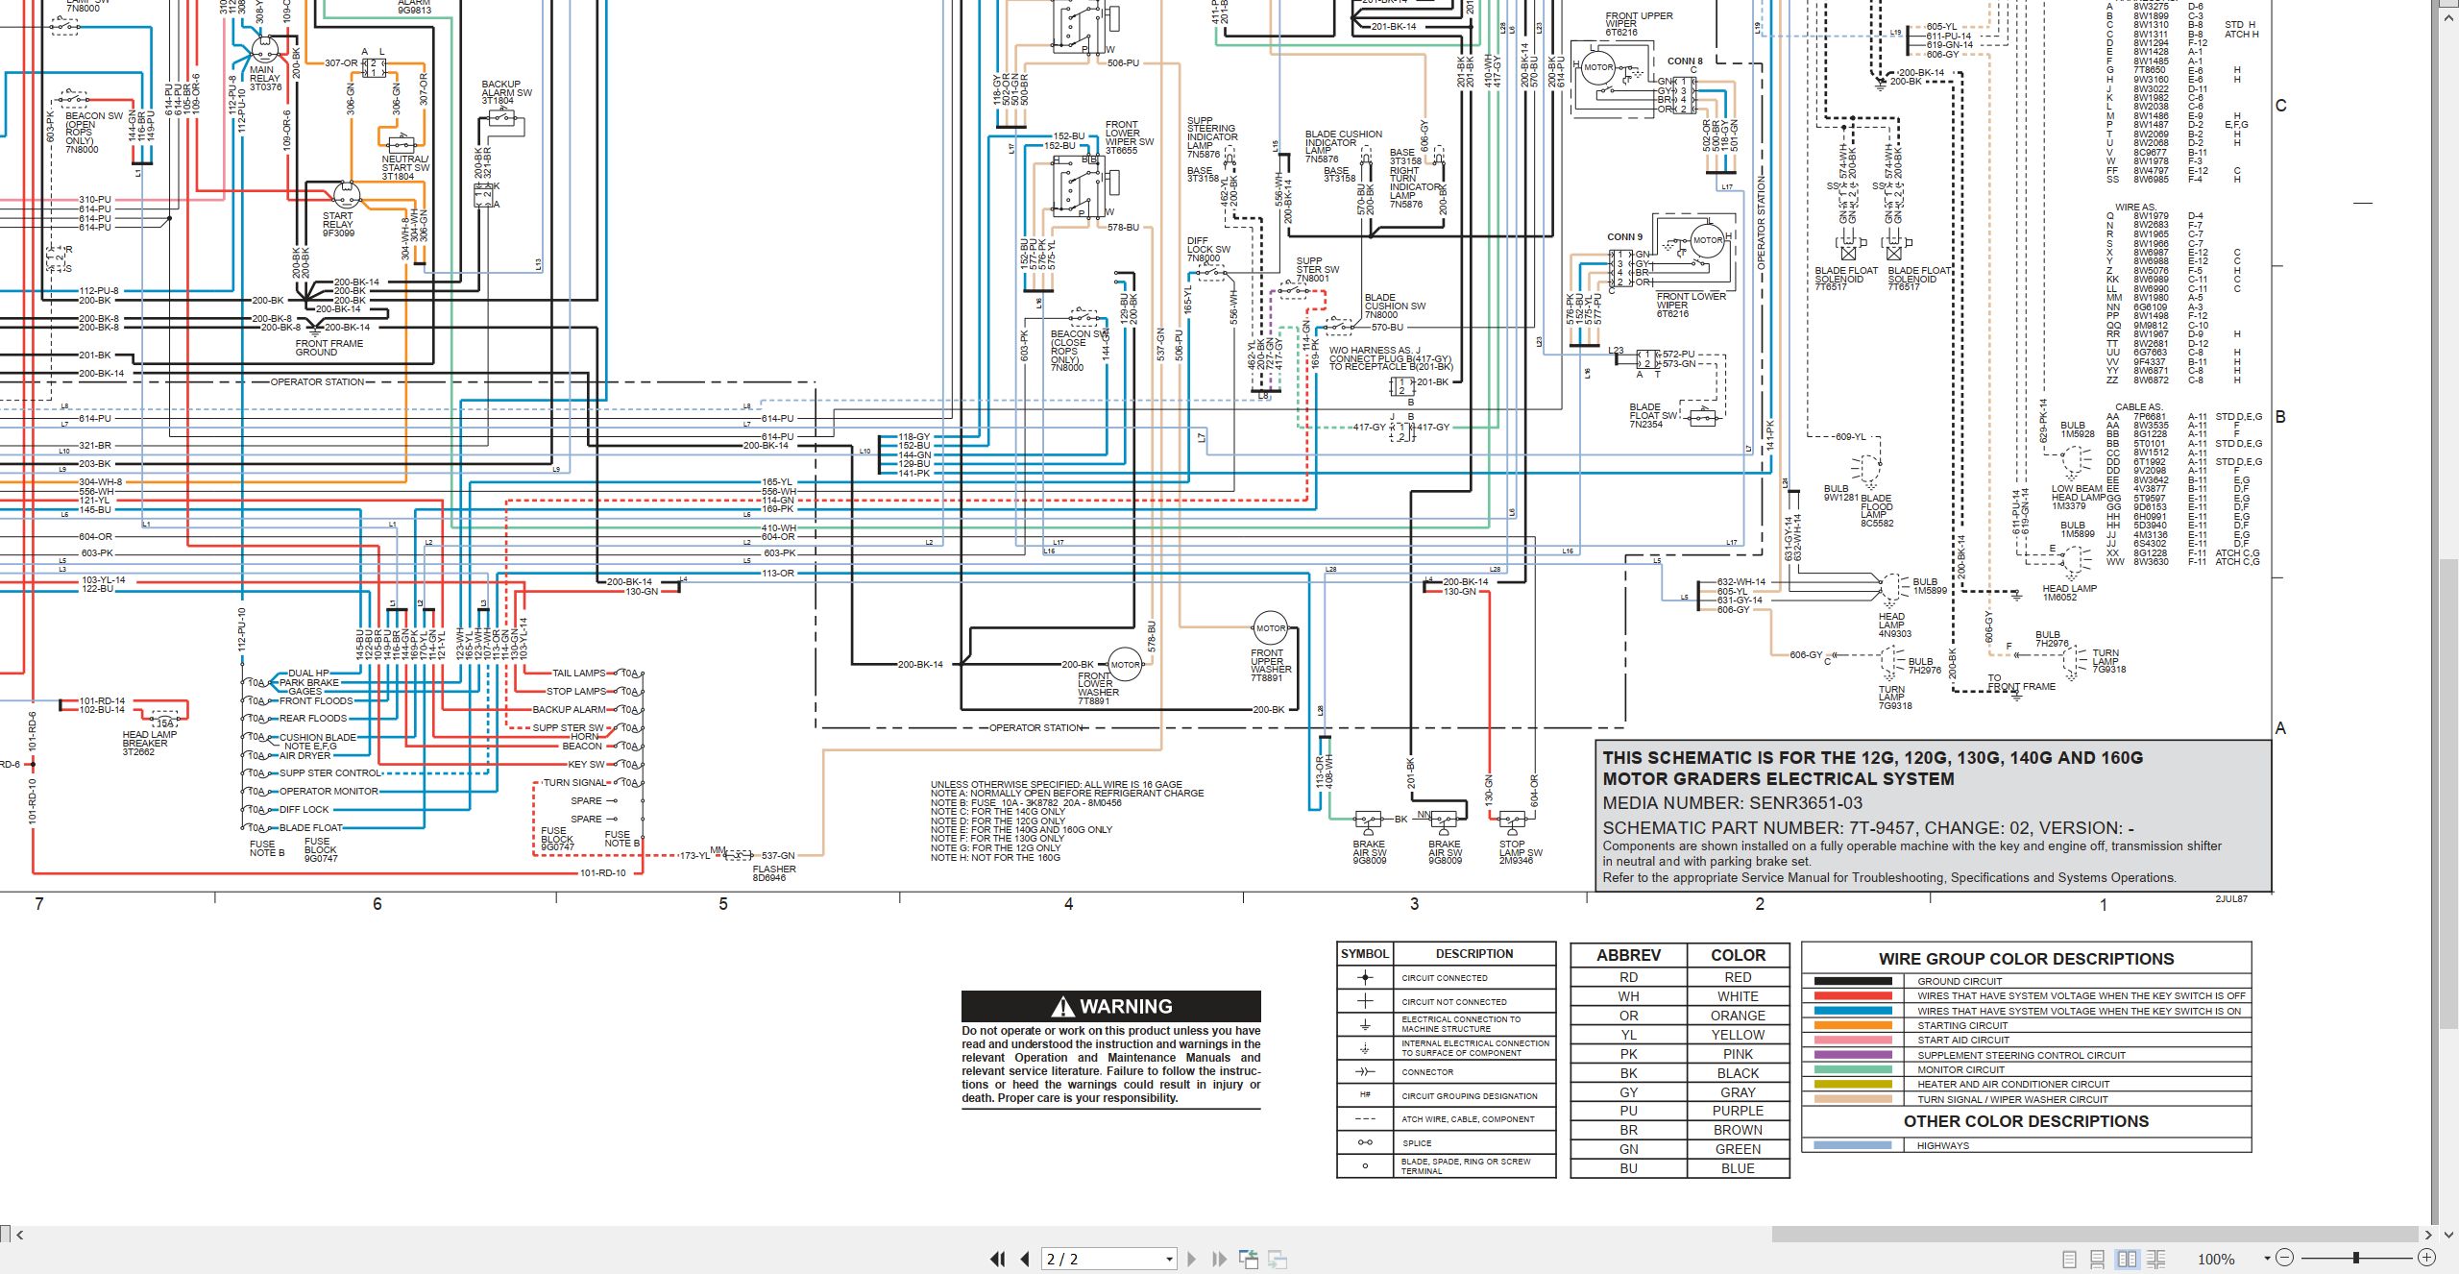Go to the next page

point(1192,1259)
